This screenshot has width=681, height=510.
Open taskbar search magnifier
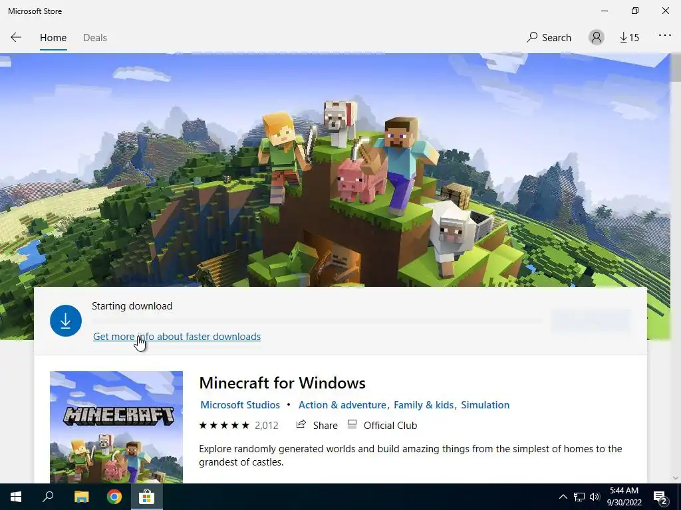point(48,497)
